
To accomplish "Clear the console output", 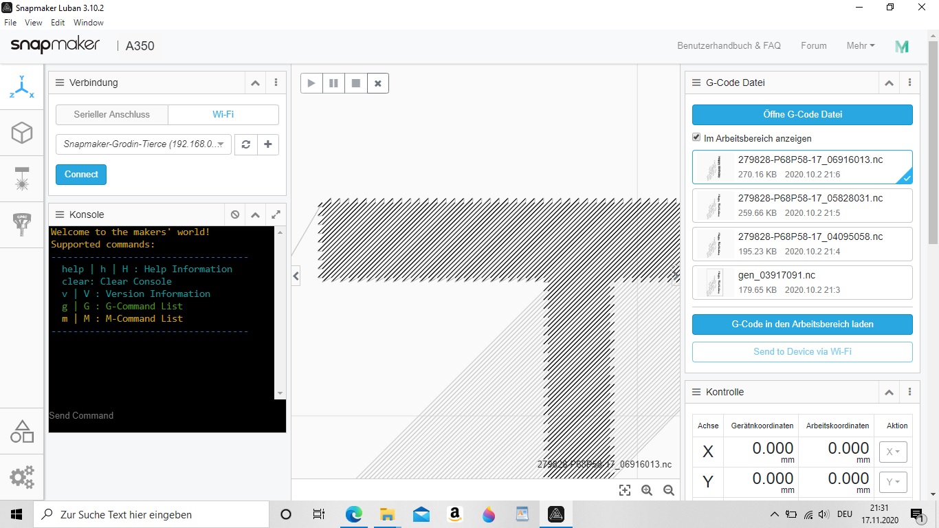I will (x=234, y=214).
